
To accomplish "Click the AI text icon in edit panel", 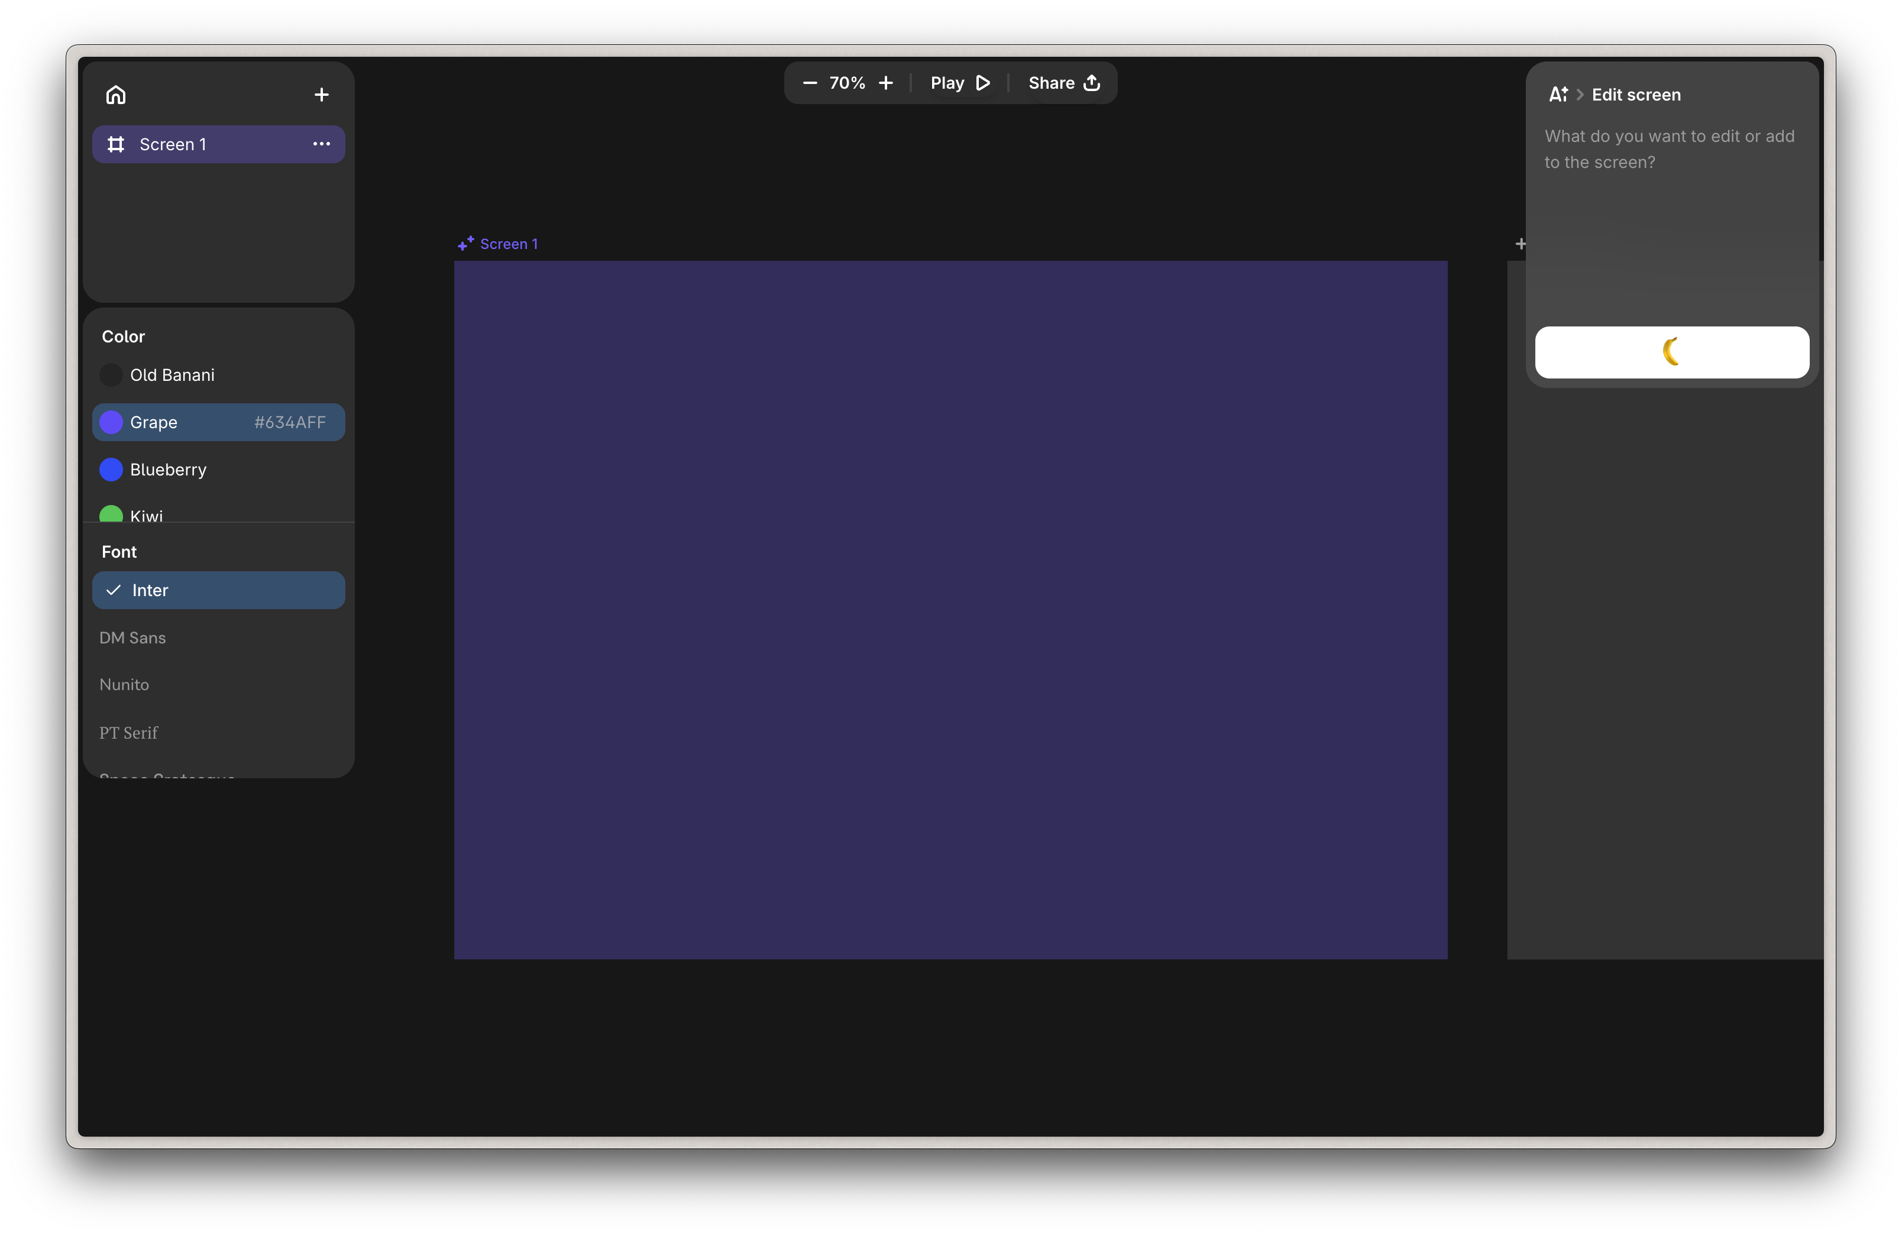I will click(x=1558, y=94).
